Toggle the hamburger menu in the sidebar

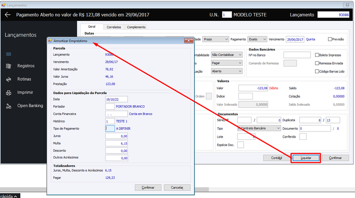pyautogui.click(x=8, y=54)
